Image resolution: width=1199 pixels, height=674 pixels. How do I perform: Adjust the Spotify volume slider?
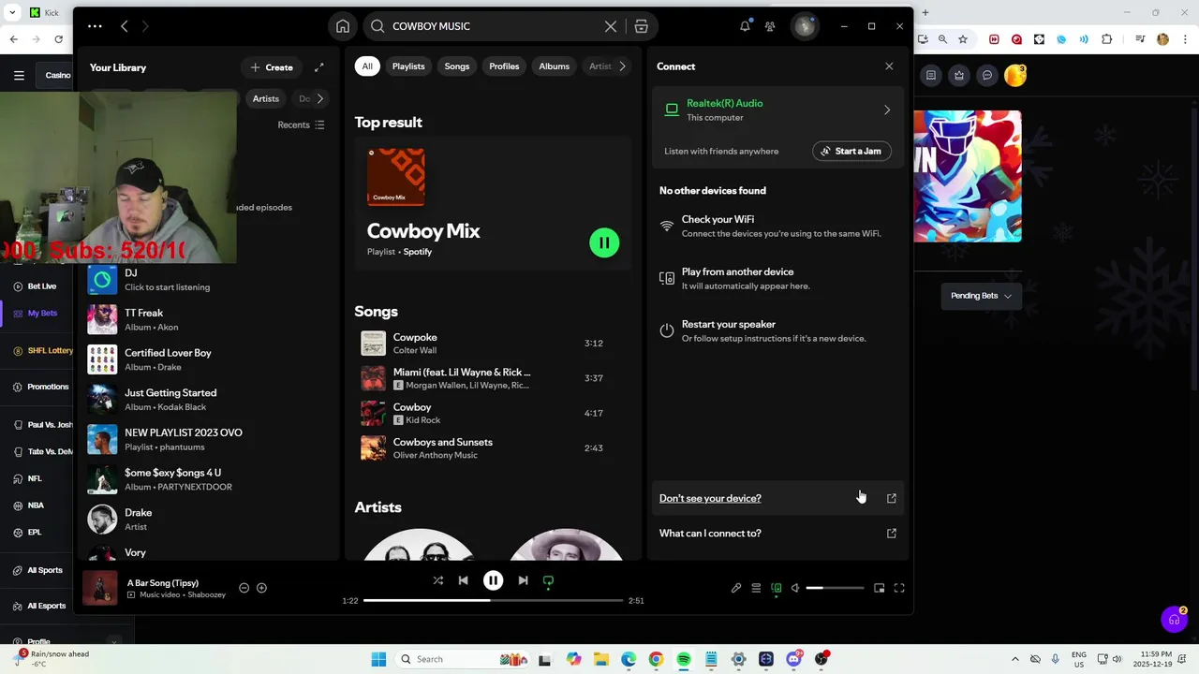[836, 588]
